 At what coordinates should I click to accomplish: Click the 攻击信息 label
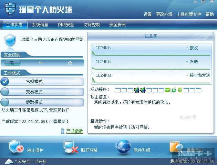pos(100,97)
